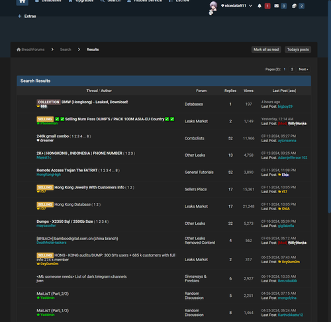This screenshot has width=331, height=322.
Task: Open author Majest1c profile
Action: (44, 157)
